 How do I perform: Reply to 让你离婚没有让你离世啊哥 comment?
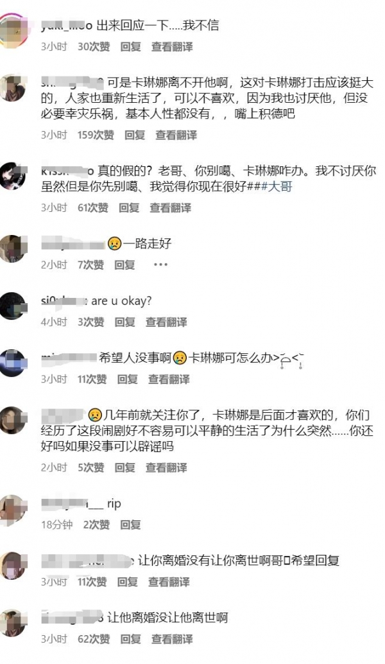point(127,582)
